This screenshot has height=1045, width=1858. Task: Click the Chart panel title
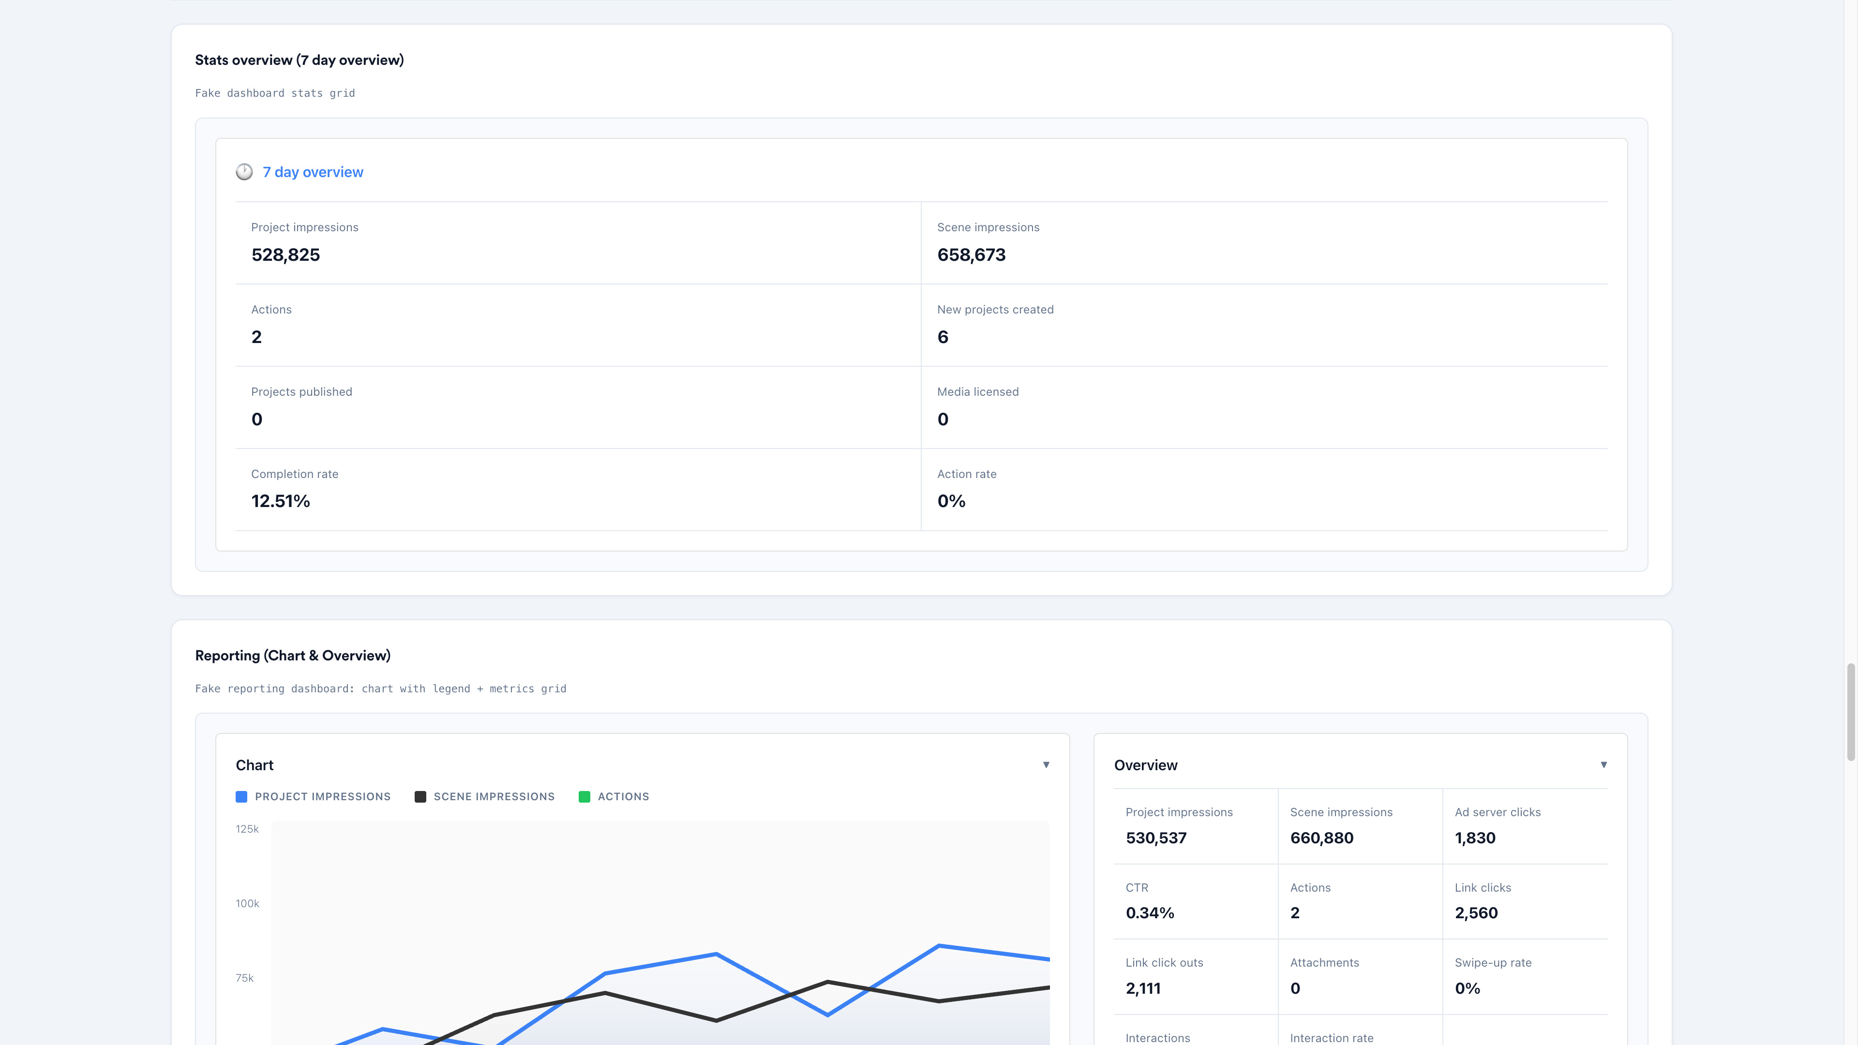pos(255,765)
